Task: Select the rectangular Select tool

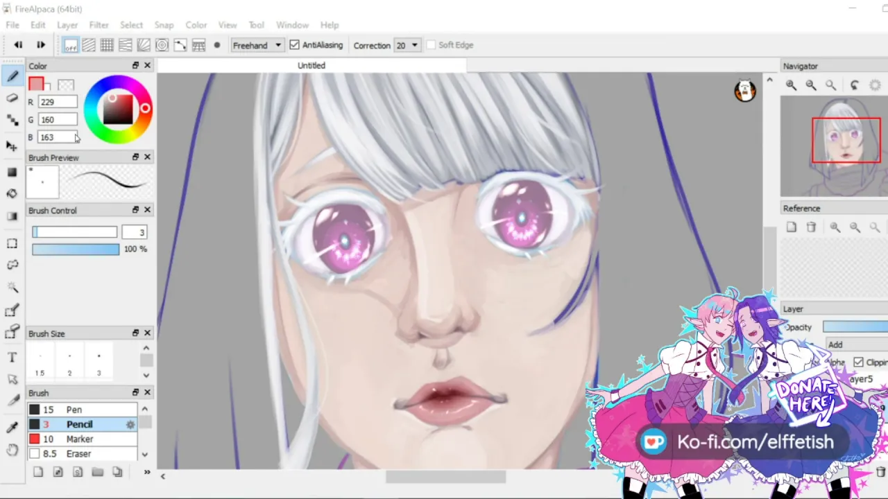Action: [x=12, y=243]
